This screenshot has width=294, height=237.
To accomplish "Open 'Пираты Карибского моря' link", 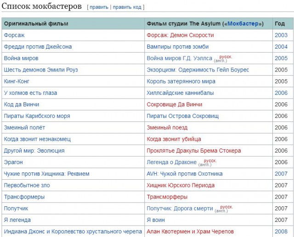I will click(37, 116).
